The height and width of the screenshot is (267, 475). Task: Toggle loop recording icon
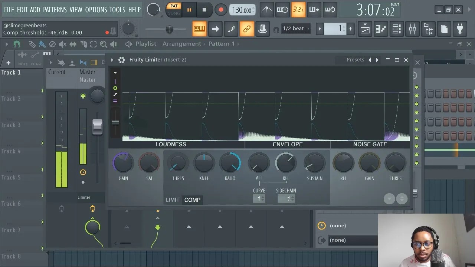point(330,10)
